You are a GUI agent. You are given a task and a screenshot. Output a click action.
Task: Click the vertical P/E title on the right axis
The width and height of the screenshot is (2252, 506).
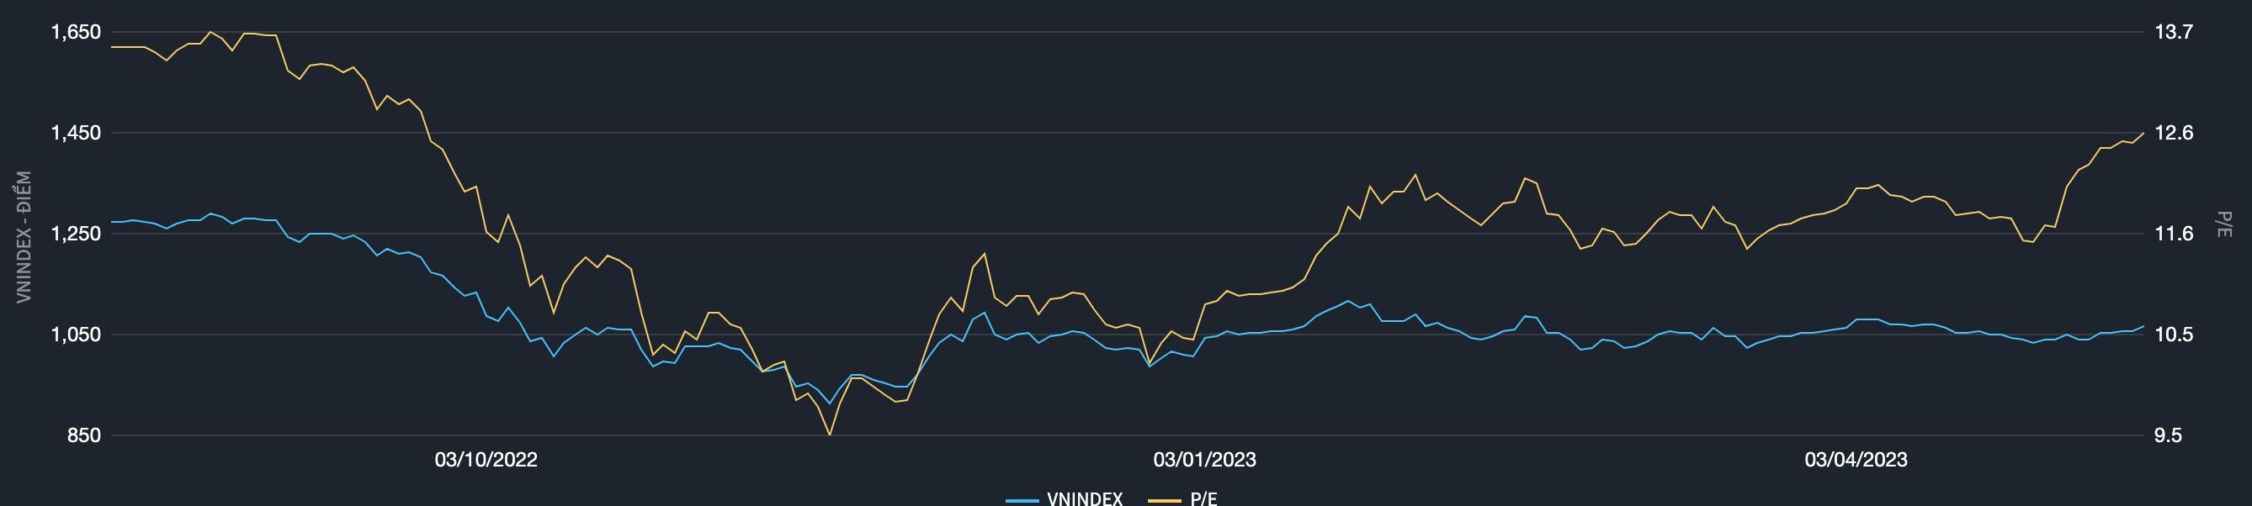click(x=2224, y=224)
